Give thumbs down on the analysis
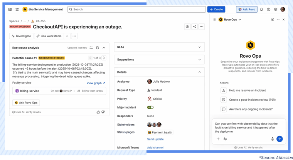The image size is (293, 160). click(103, 112)
